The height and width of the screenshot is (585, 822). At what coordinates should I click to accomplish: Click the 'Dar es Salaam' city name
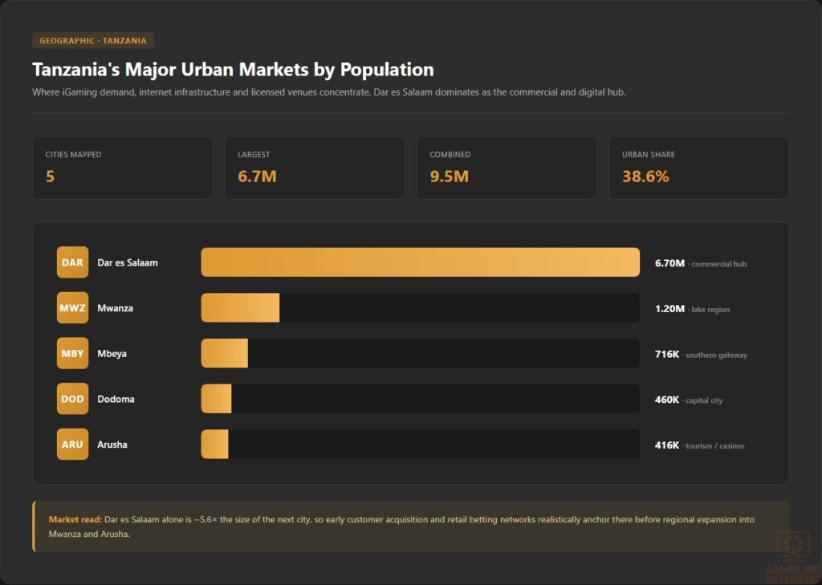[128, 262]
